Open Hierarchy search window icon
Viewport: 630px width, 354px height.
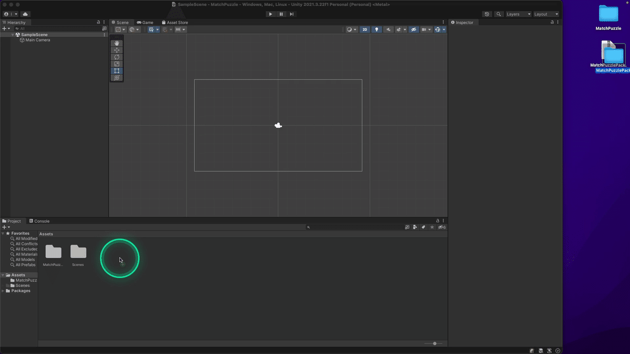tap(104, 28)
